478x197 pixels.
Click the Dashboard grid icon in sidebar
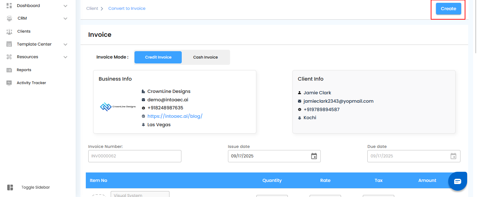[x=9, y=6]
